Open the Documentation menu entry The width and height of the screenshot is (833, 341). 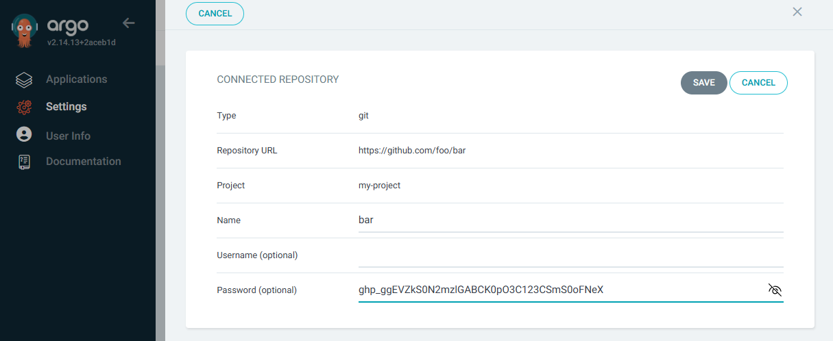point(84,162)
